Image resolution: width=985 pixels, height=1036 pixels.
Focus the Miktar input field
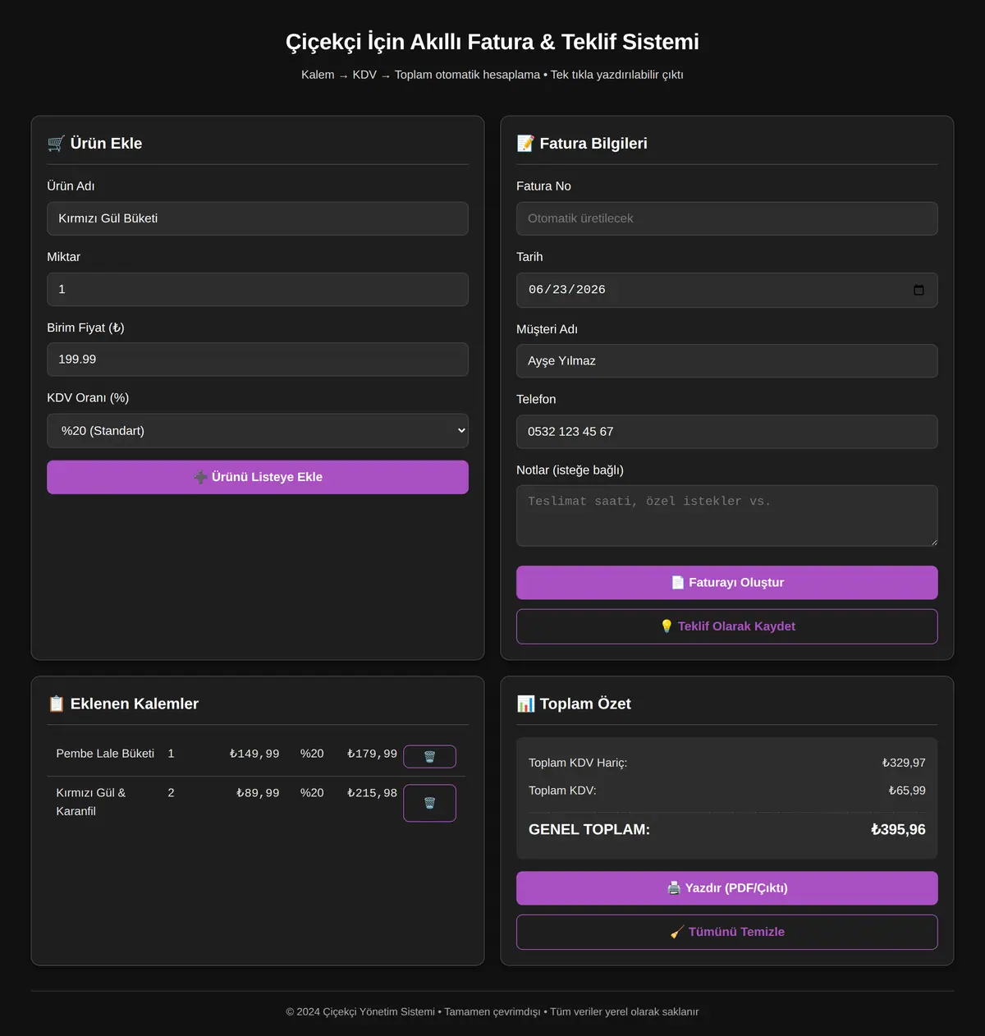(x=258, y=289)
